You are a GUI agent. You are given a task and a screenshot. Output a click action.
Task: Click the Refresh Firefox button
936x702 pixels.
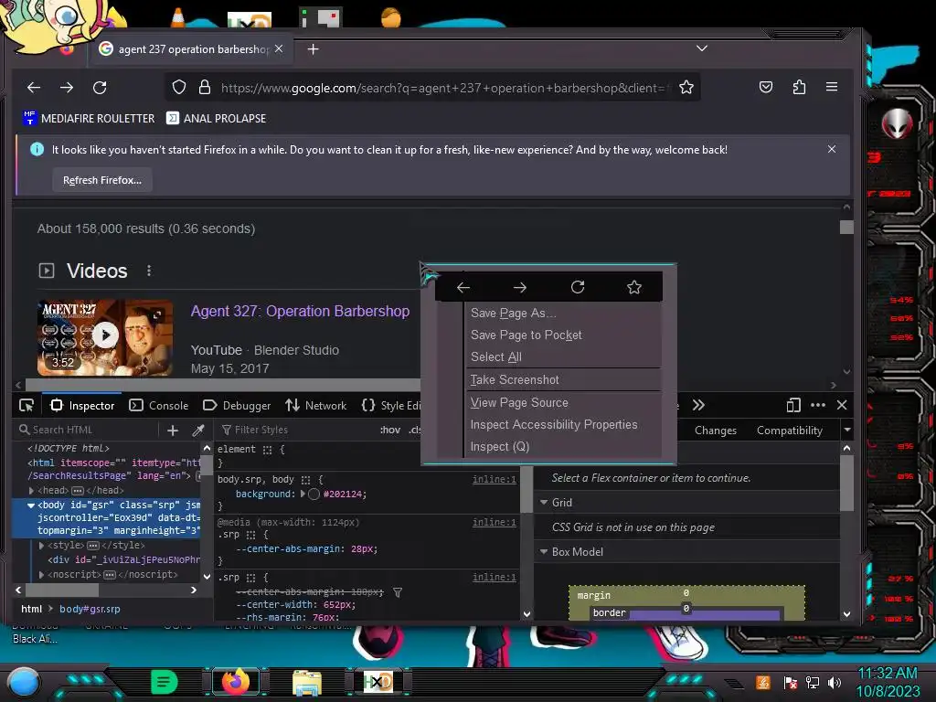point(102,180)
